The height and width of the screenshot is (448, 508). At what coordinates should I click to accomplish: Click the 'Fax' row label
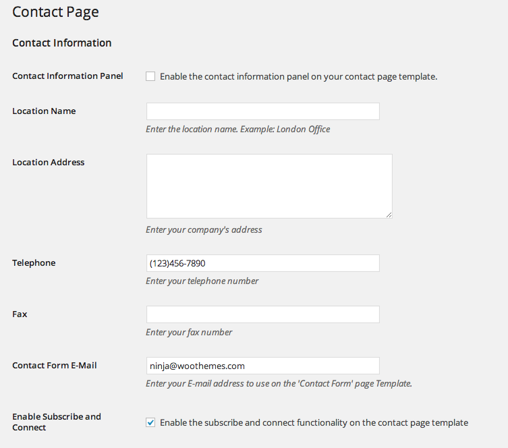[x=20, y=314]
